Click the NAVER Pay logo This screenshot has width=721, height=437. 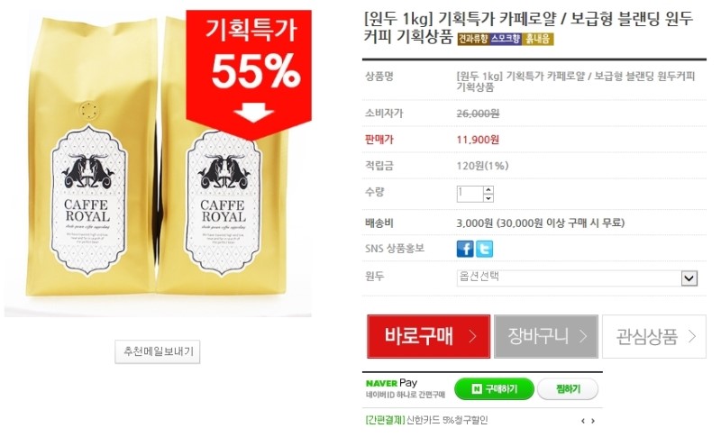[x=391, y=383]
